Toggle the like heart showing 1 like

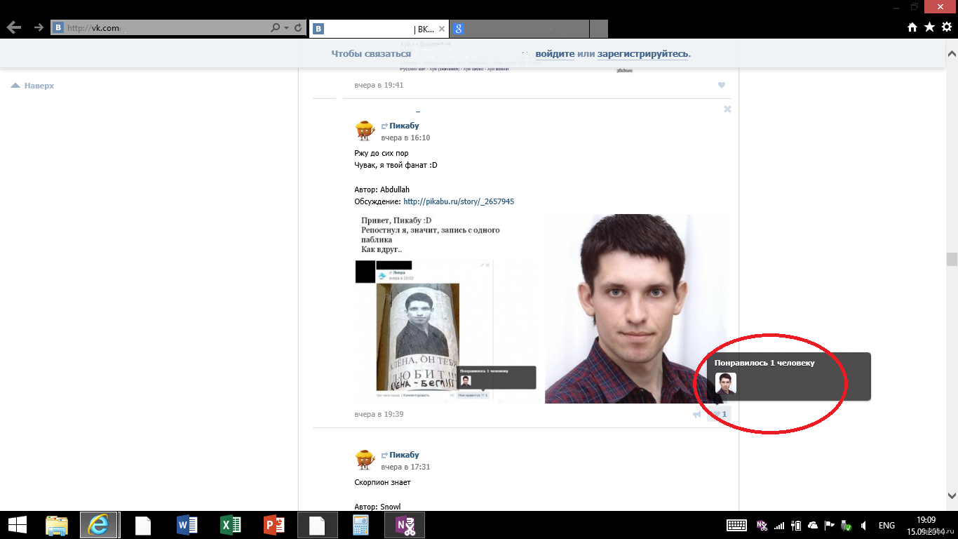click(720, 414)
